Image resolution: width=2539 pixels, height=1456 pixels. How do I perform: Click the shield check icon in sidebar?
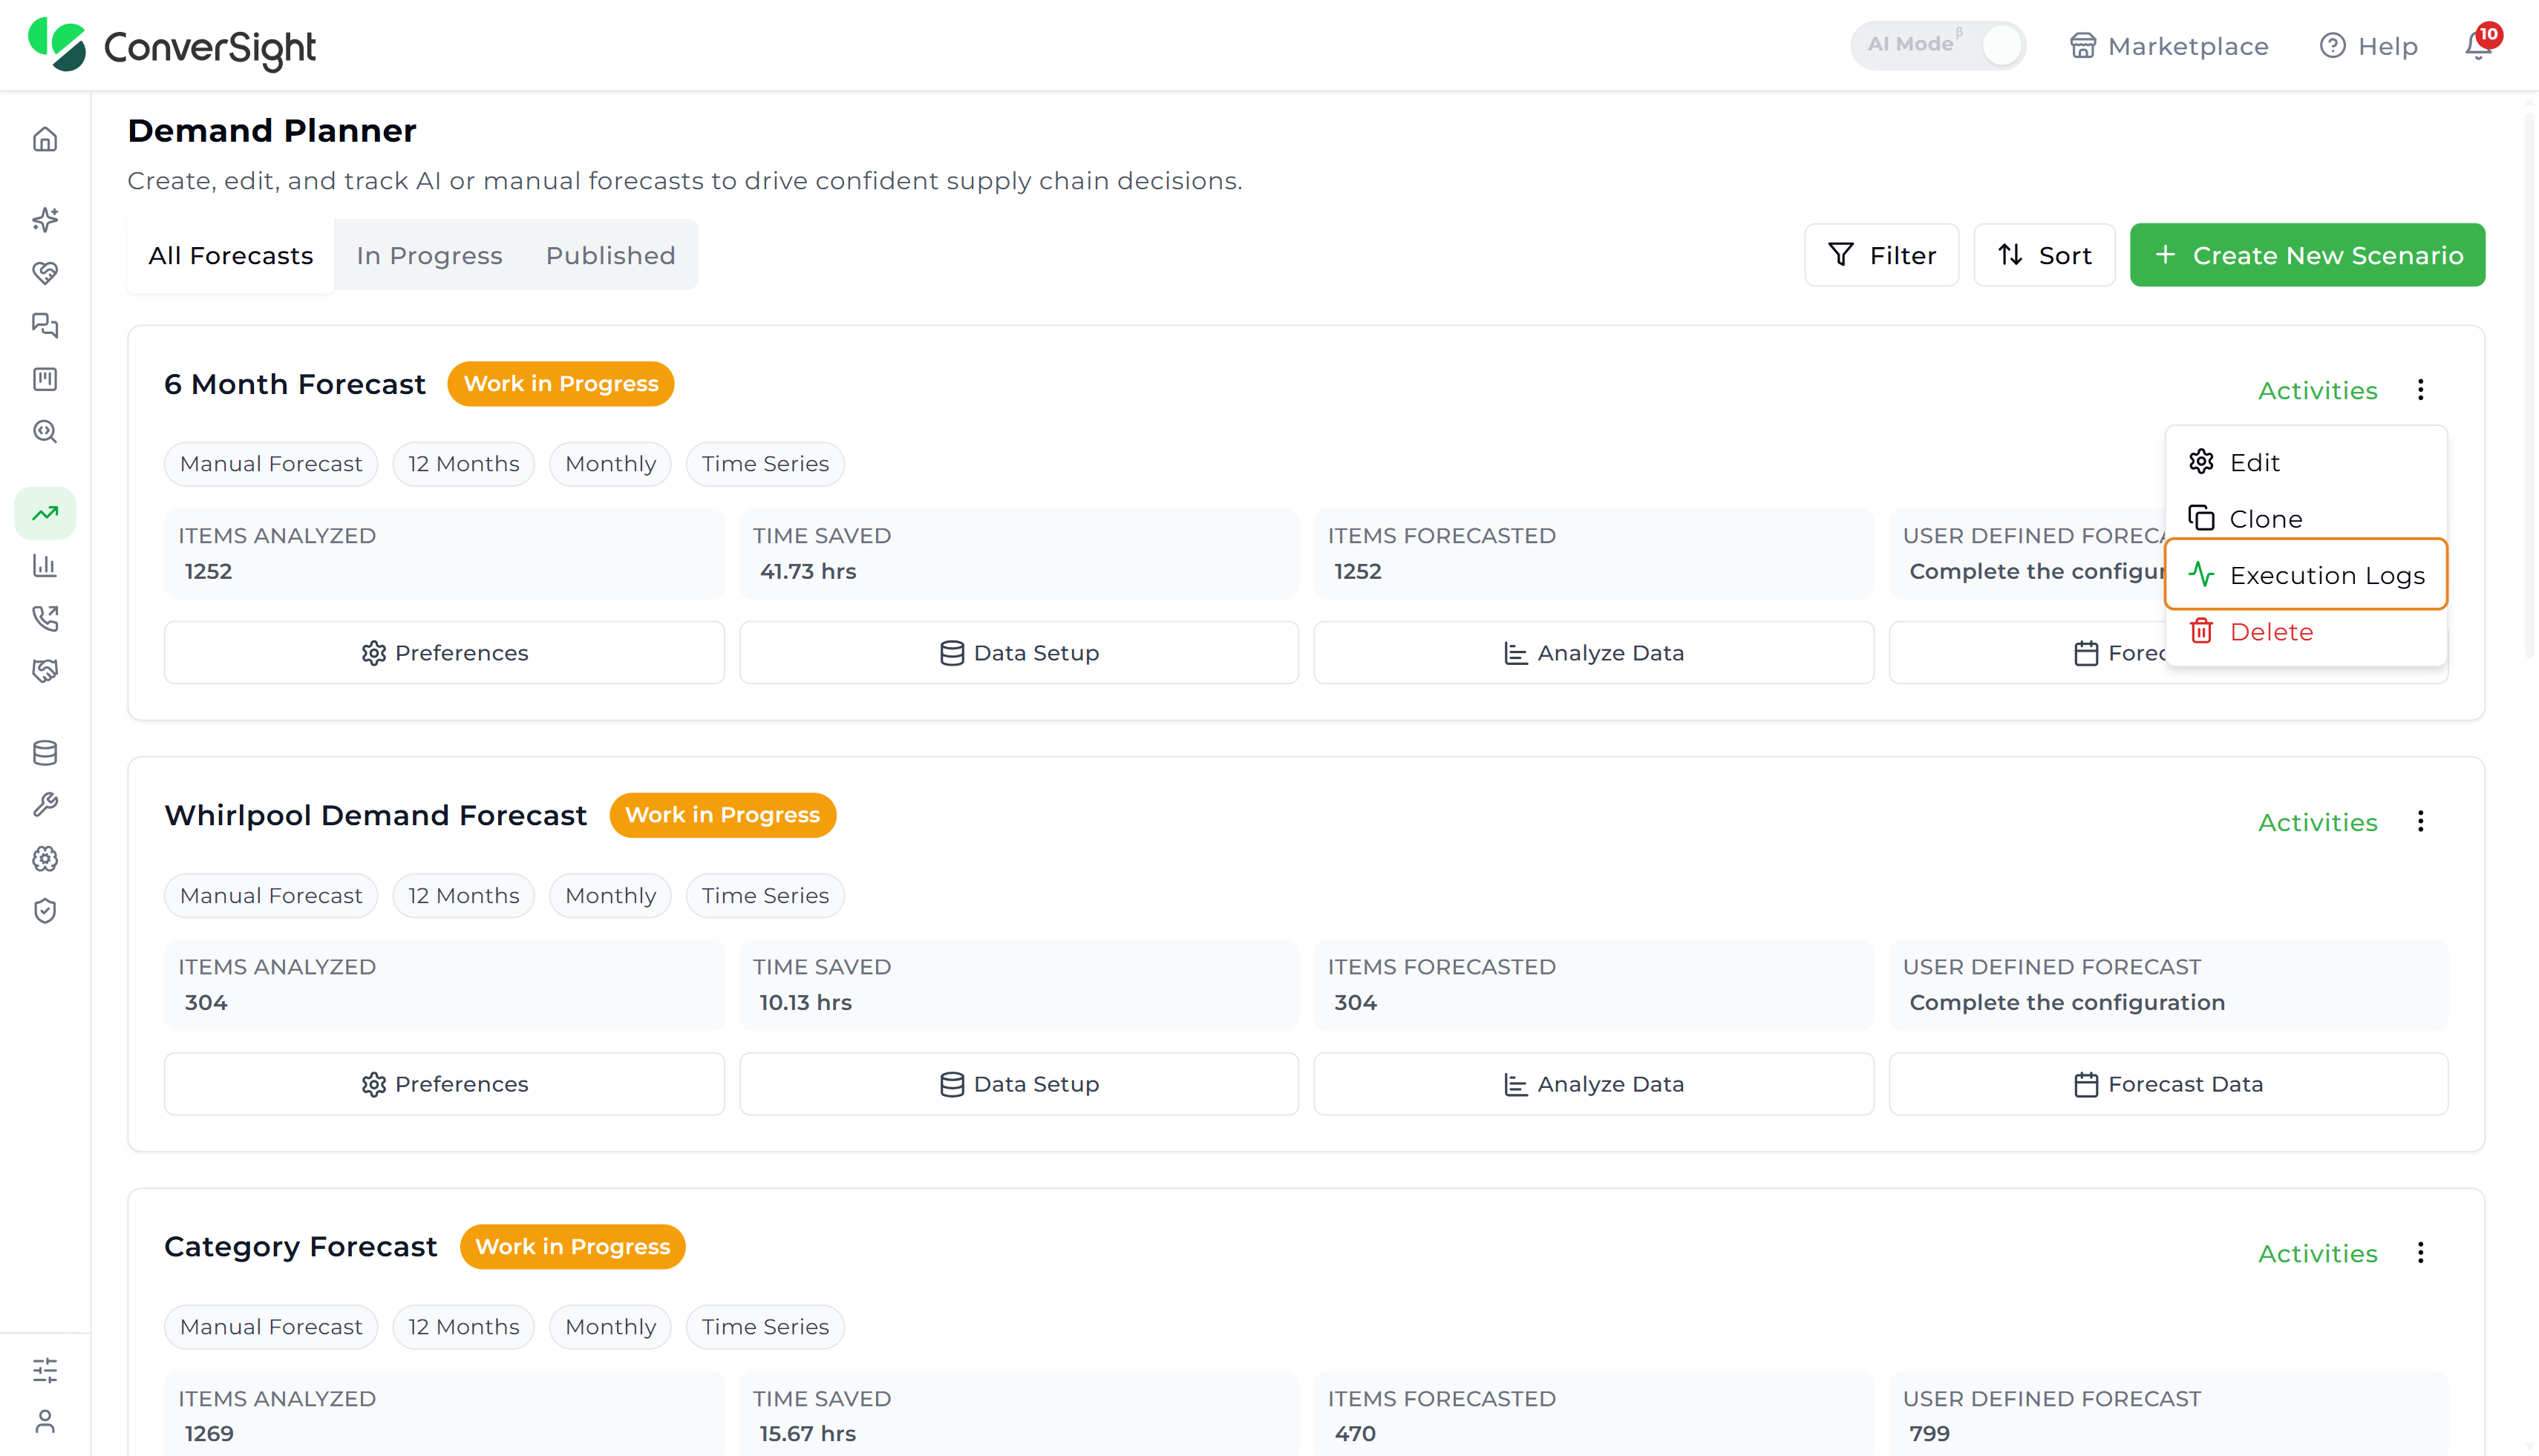tap(45, 911)
